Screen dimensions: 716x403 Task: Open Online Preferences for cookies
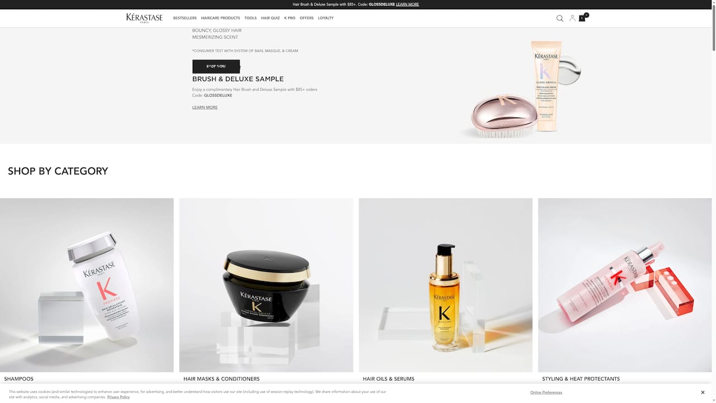pyautogui.click(x=546, y=392)
